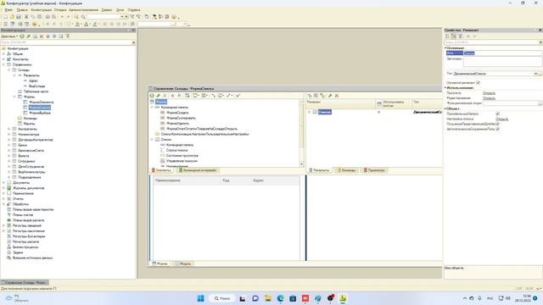Delete form attribute with red X
The width and height of the screenshot is (543, 305).
(337, 96)
